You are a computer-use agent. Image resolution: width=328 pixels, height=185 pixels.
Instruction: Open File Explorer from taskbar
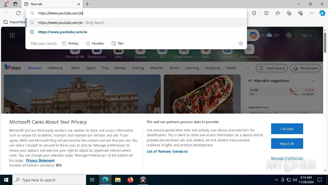tap(118, 180)
